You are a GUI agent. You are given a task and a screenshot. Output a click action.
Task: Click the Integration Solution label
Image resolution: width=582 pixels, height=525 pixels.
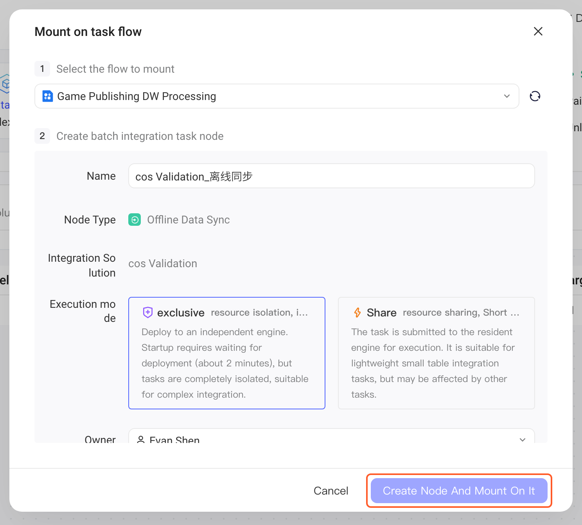coord(82,265)
